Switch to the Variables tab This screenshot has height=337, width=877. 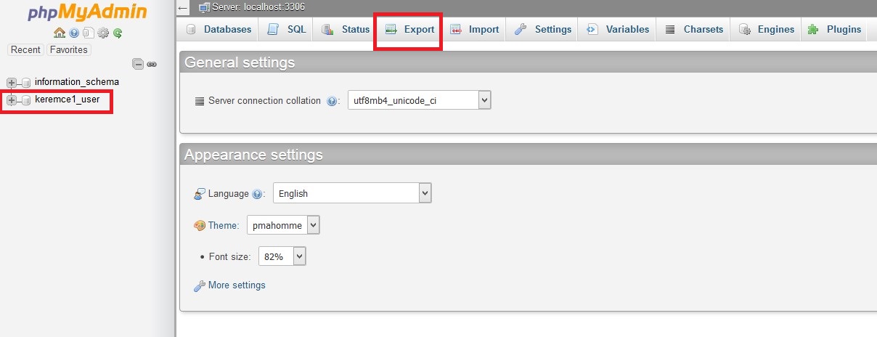pyautogui.click(x=617, y=30)
